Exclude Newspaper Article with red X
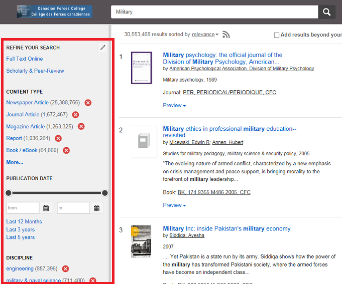342x284 pixels. tap(88, 103)
